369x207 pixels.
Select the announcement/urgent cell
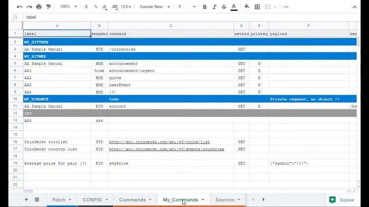171,71
